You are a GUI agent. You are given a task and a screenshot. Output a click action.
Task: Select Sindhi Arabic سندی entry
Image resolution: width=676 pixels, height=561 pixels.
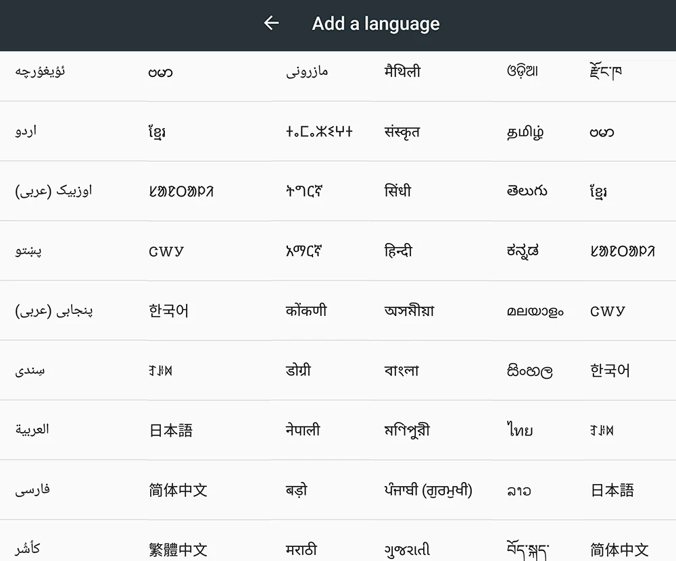point(30,370)
